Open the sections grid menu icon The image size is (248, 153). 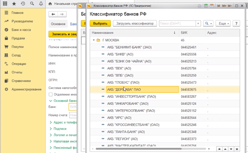(x=5, y=4)
